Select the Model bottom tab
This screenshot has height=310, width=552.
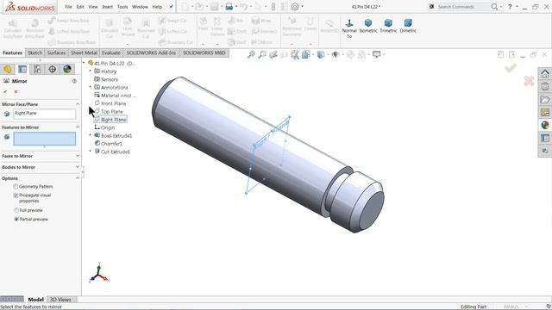35,300
